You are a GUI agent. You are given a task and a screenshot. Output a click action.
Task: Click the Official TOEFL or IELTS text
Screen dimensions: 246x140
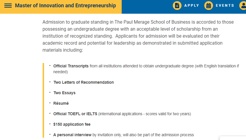76,114
